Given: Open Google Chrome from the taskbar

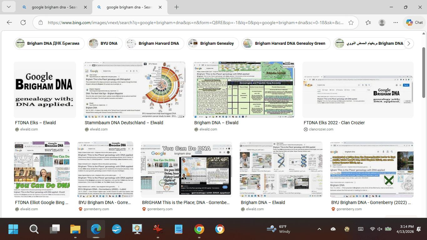Looking at the screenshot, I should (x=199, y=229).
